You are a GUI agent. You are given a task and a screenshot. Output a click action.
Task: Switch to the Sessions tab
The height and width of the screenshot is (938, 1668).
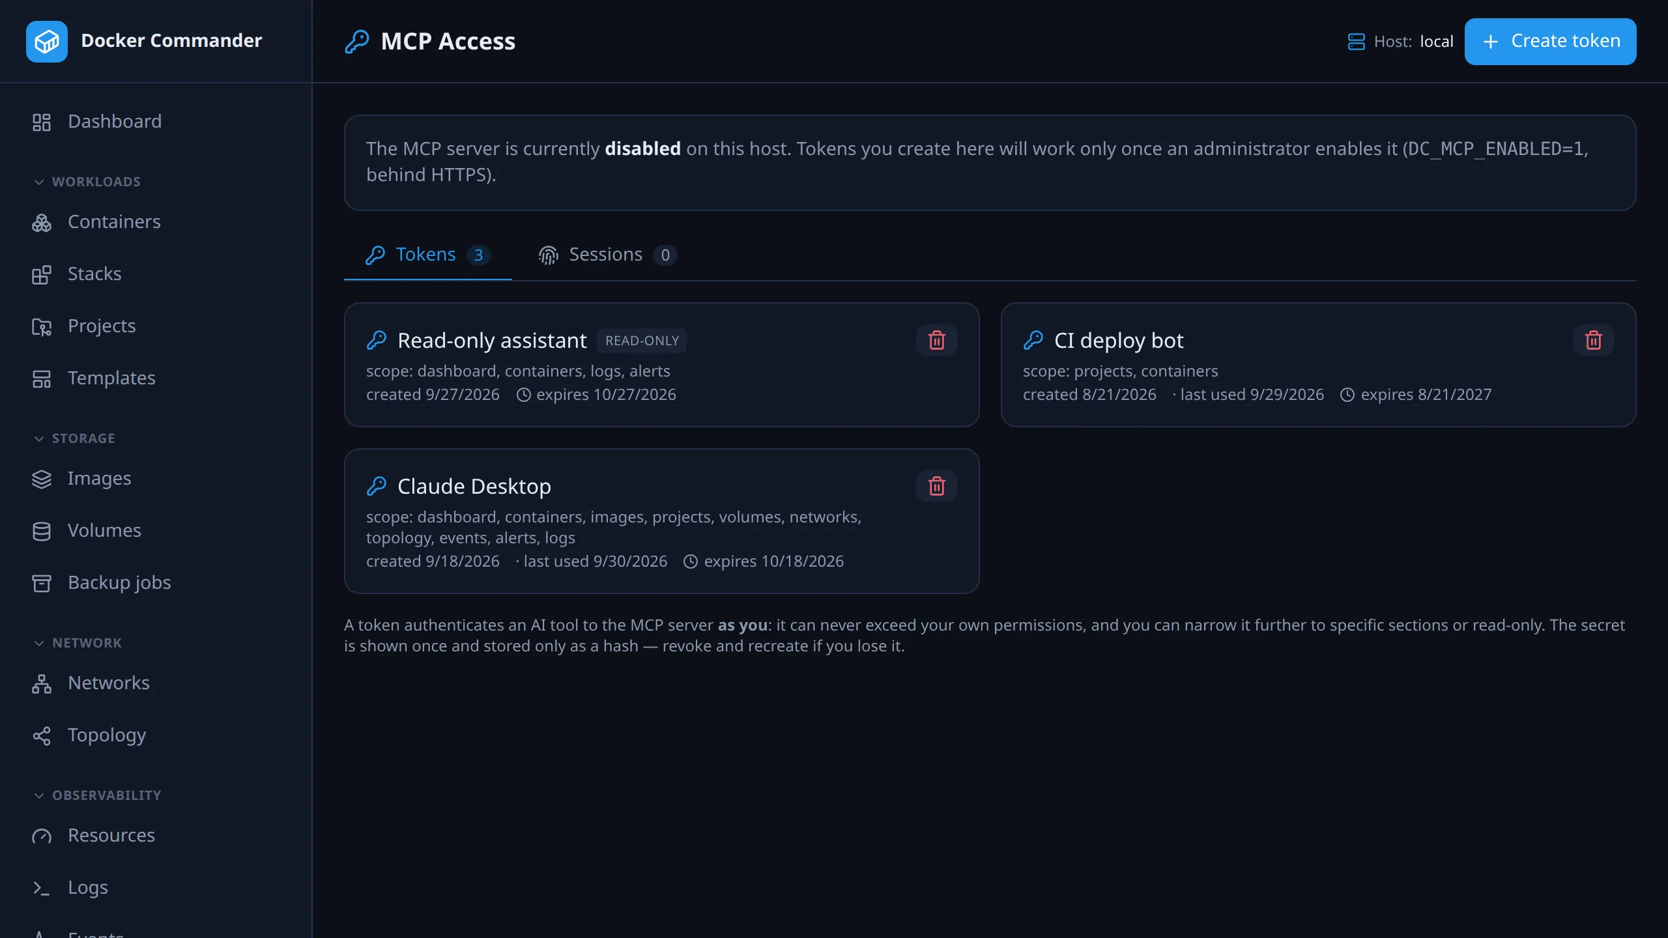pos(608,255)
